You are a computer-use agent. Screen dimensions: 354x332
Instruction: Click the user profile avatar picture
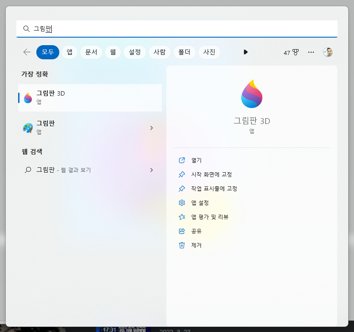point(327,52)
